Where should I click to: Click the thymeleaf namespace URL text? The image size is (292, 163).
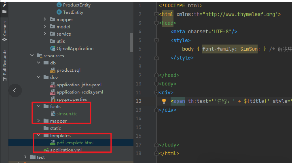click(x=240, y=14)
